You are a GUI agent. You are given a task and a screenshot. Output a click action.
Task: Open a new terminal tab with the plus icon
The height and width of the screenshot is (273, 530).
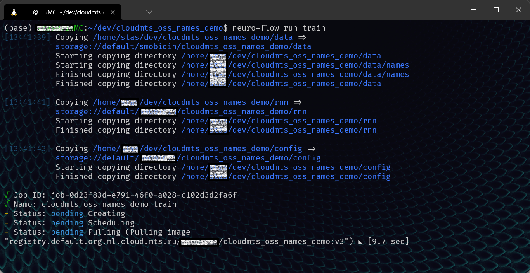[x=133, y=12]
